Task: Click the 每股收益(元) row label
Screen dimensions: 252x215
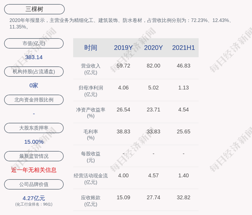Action: click(91, 157)
